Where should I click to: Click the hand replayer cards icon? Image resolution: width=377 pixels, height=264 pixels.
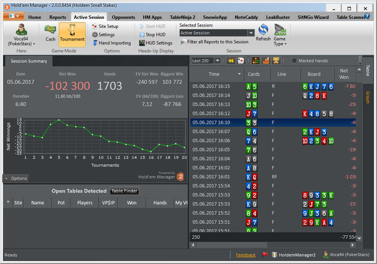click(x=241, y=60)
